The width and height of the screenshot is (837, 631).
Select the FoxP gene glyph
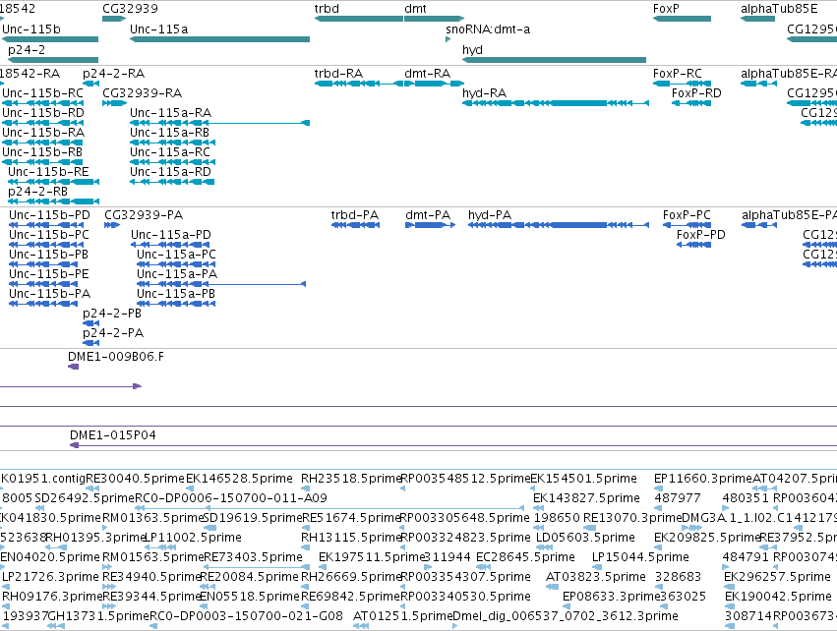(x=682, y=19)
